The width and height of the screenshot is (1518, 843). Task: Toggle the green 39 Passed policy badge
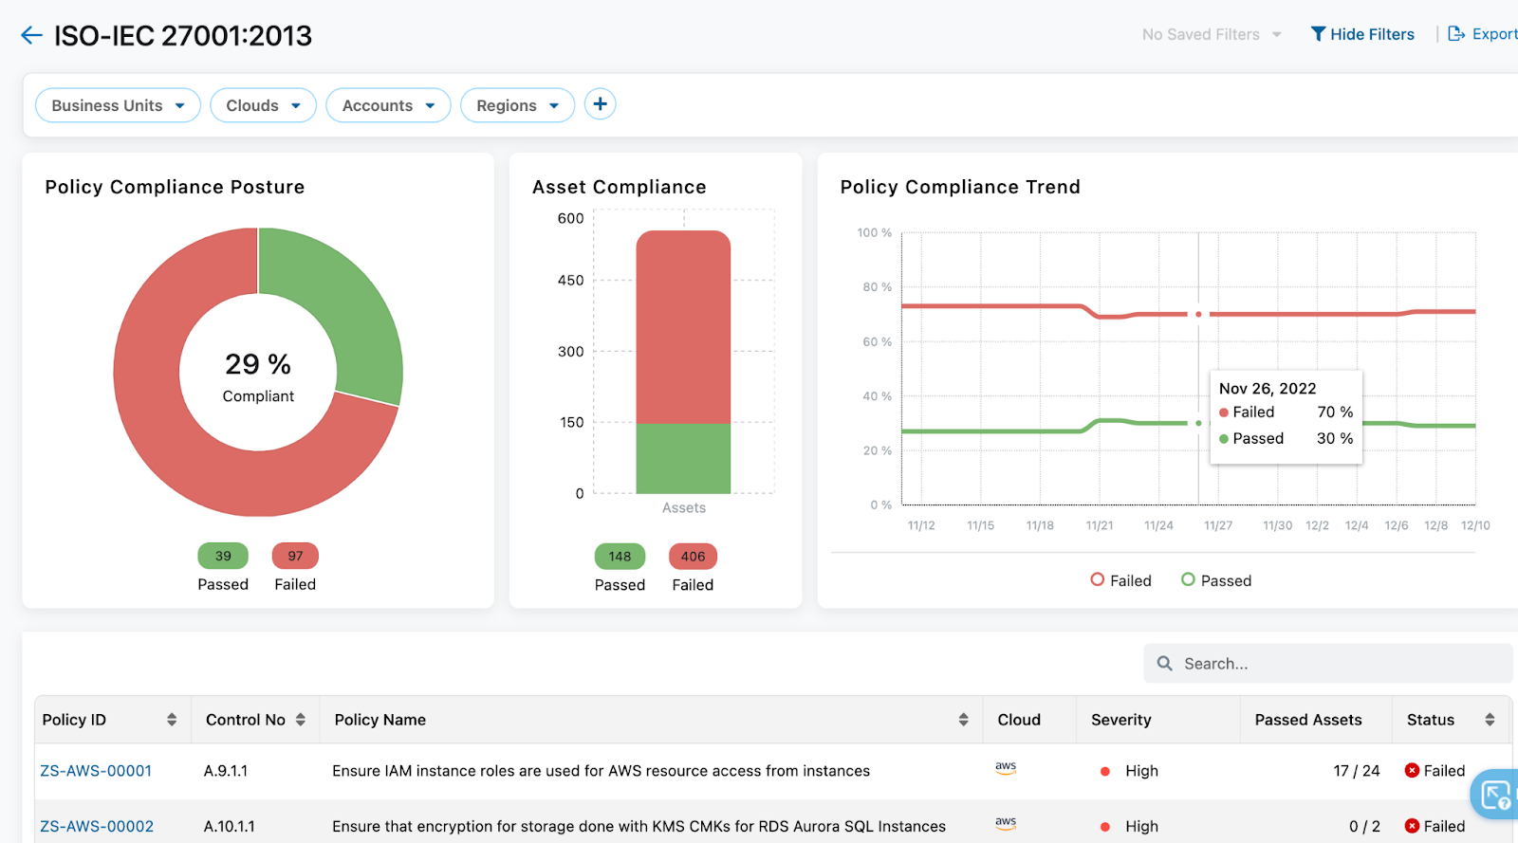click(223, 556)
